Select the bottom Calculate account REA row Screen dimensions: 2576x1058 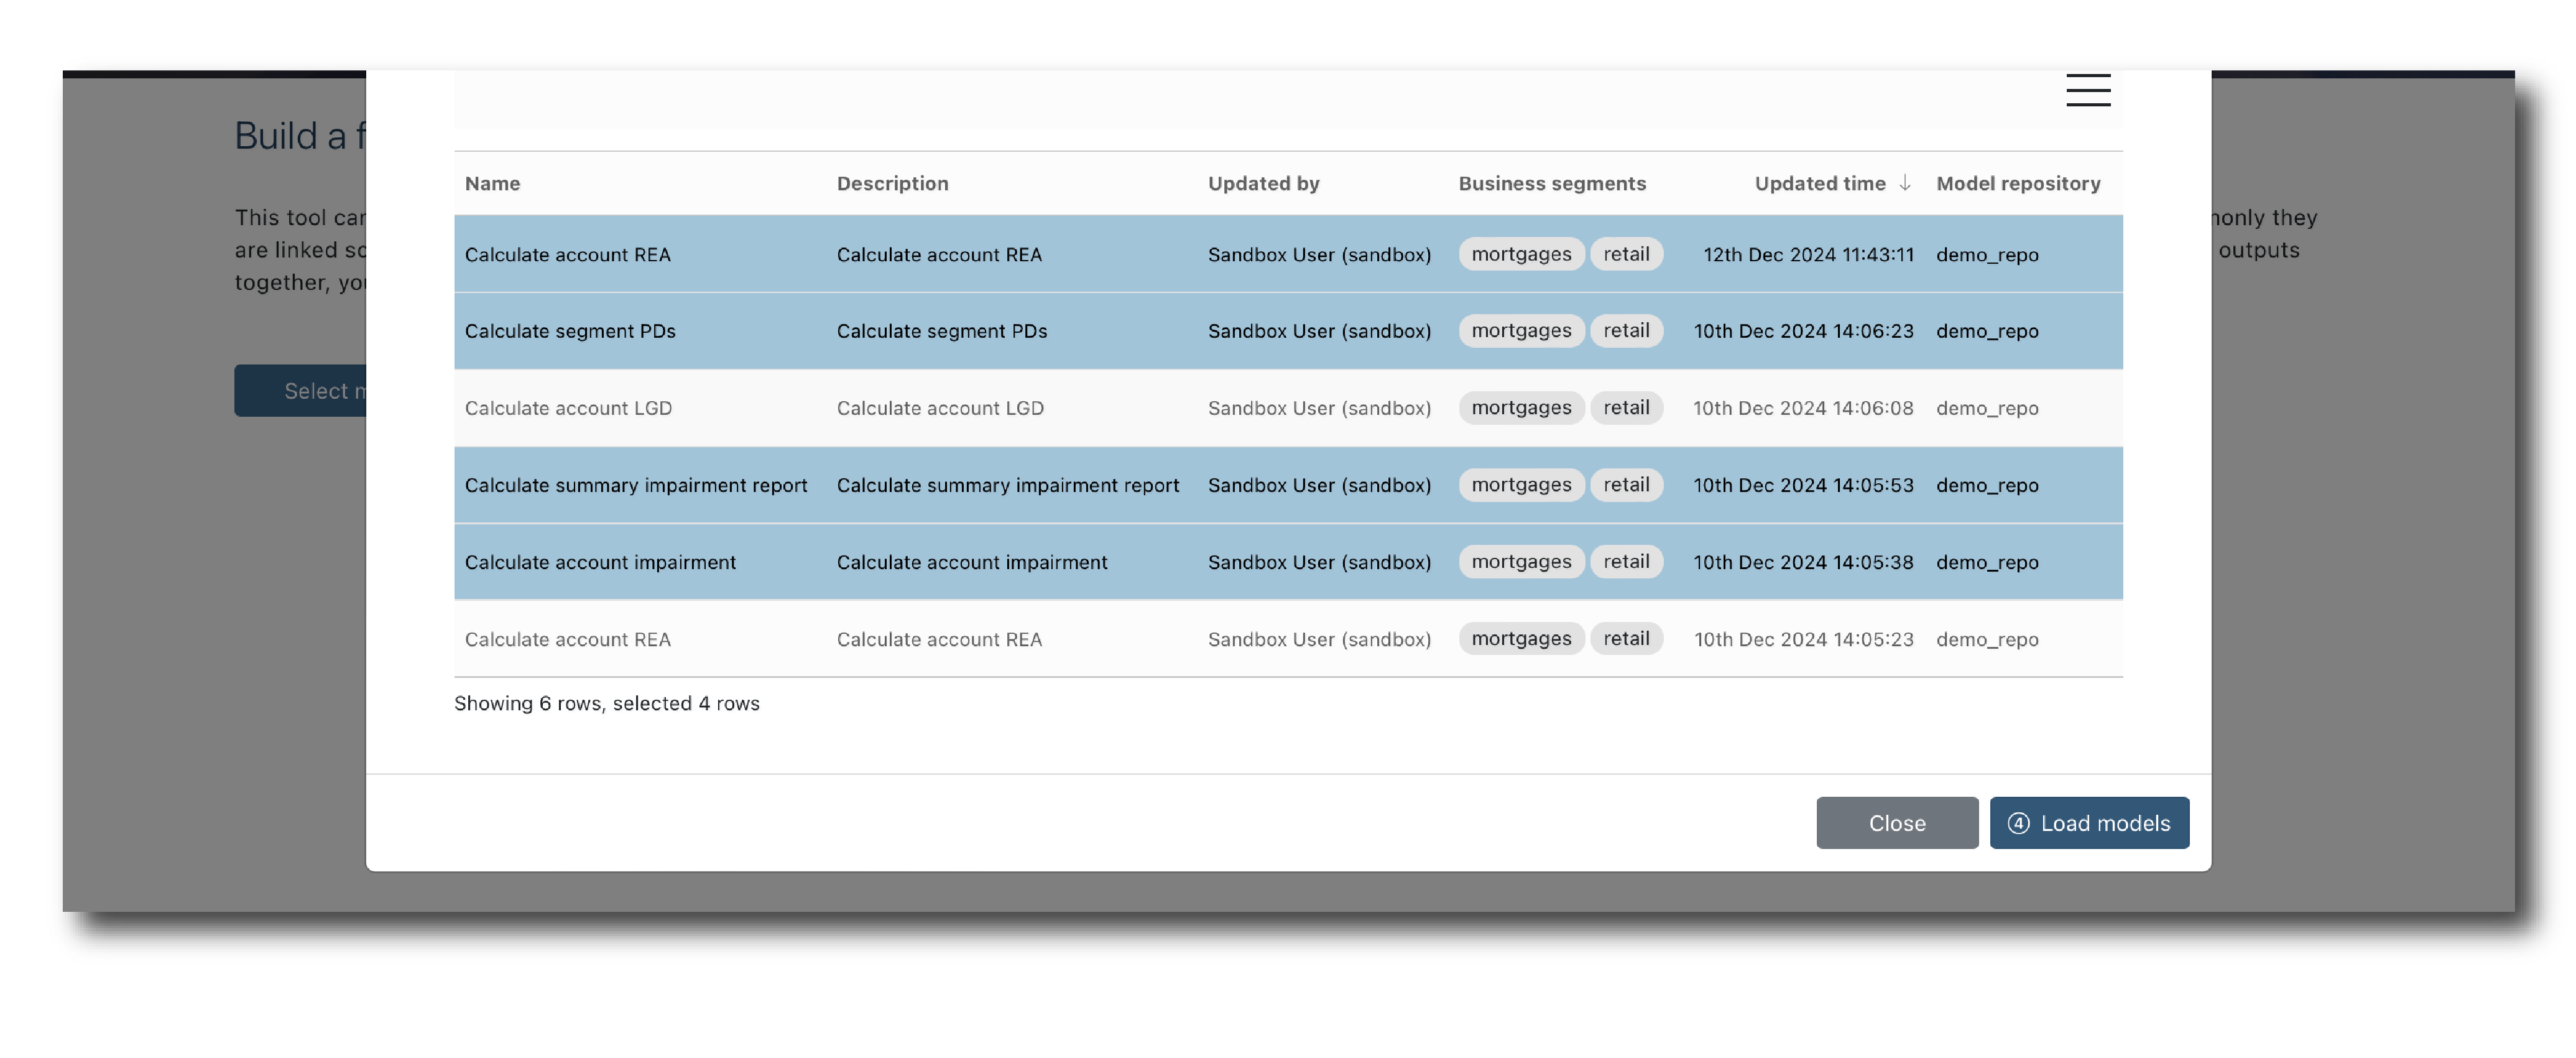[x=567, y=639]
